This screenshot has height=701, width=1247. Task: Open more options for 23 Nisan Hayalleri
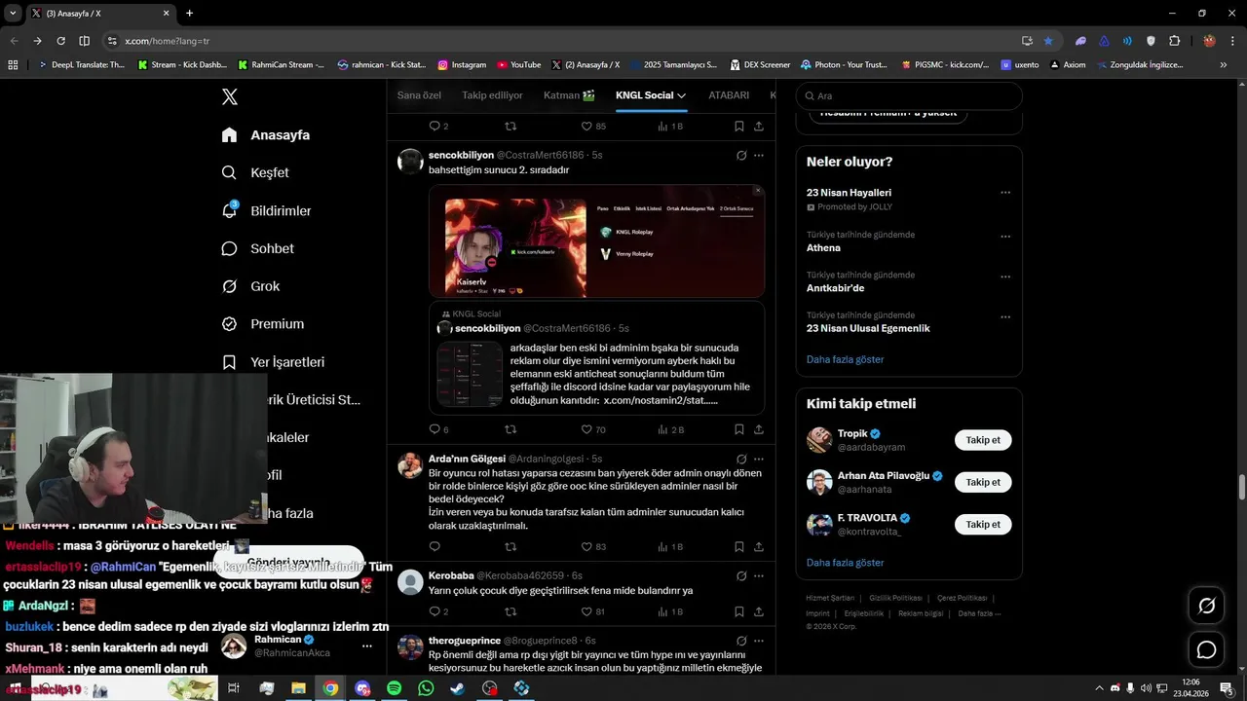1005,193
